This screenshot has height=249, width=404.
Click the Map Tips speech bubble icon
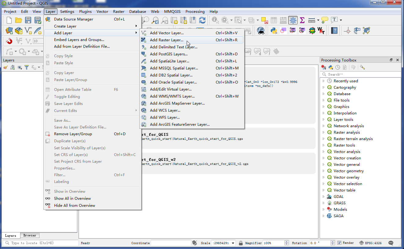[325, 20]
